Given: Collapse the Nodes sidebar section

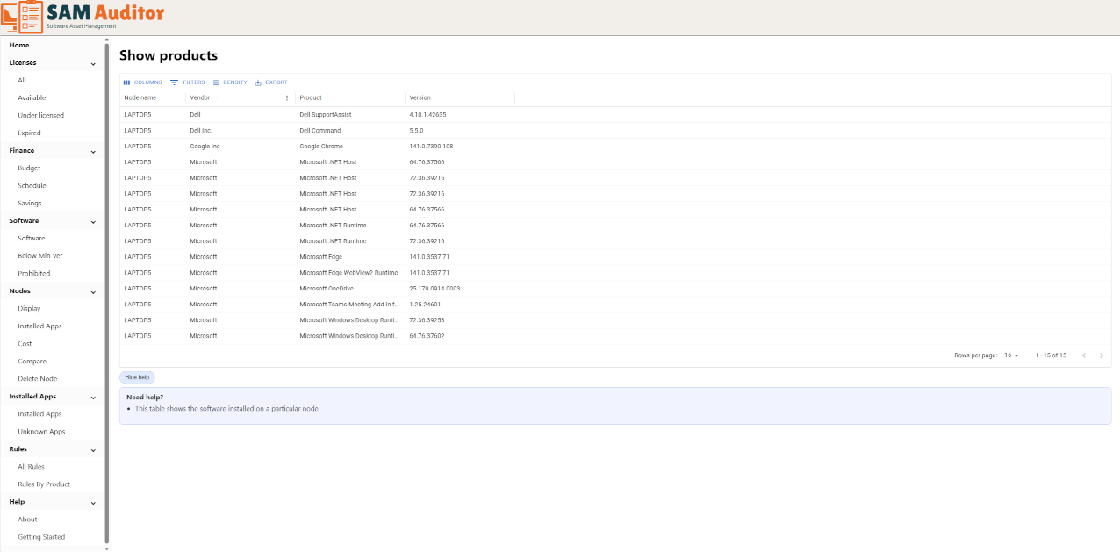Looking at the screenshot, I should coord(93,291).
